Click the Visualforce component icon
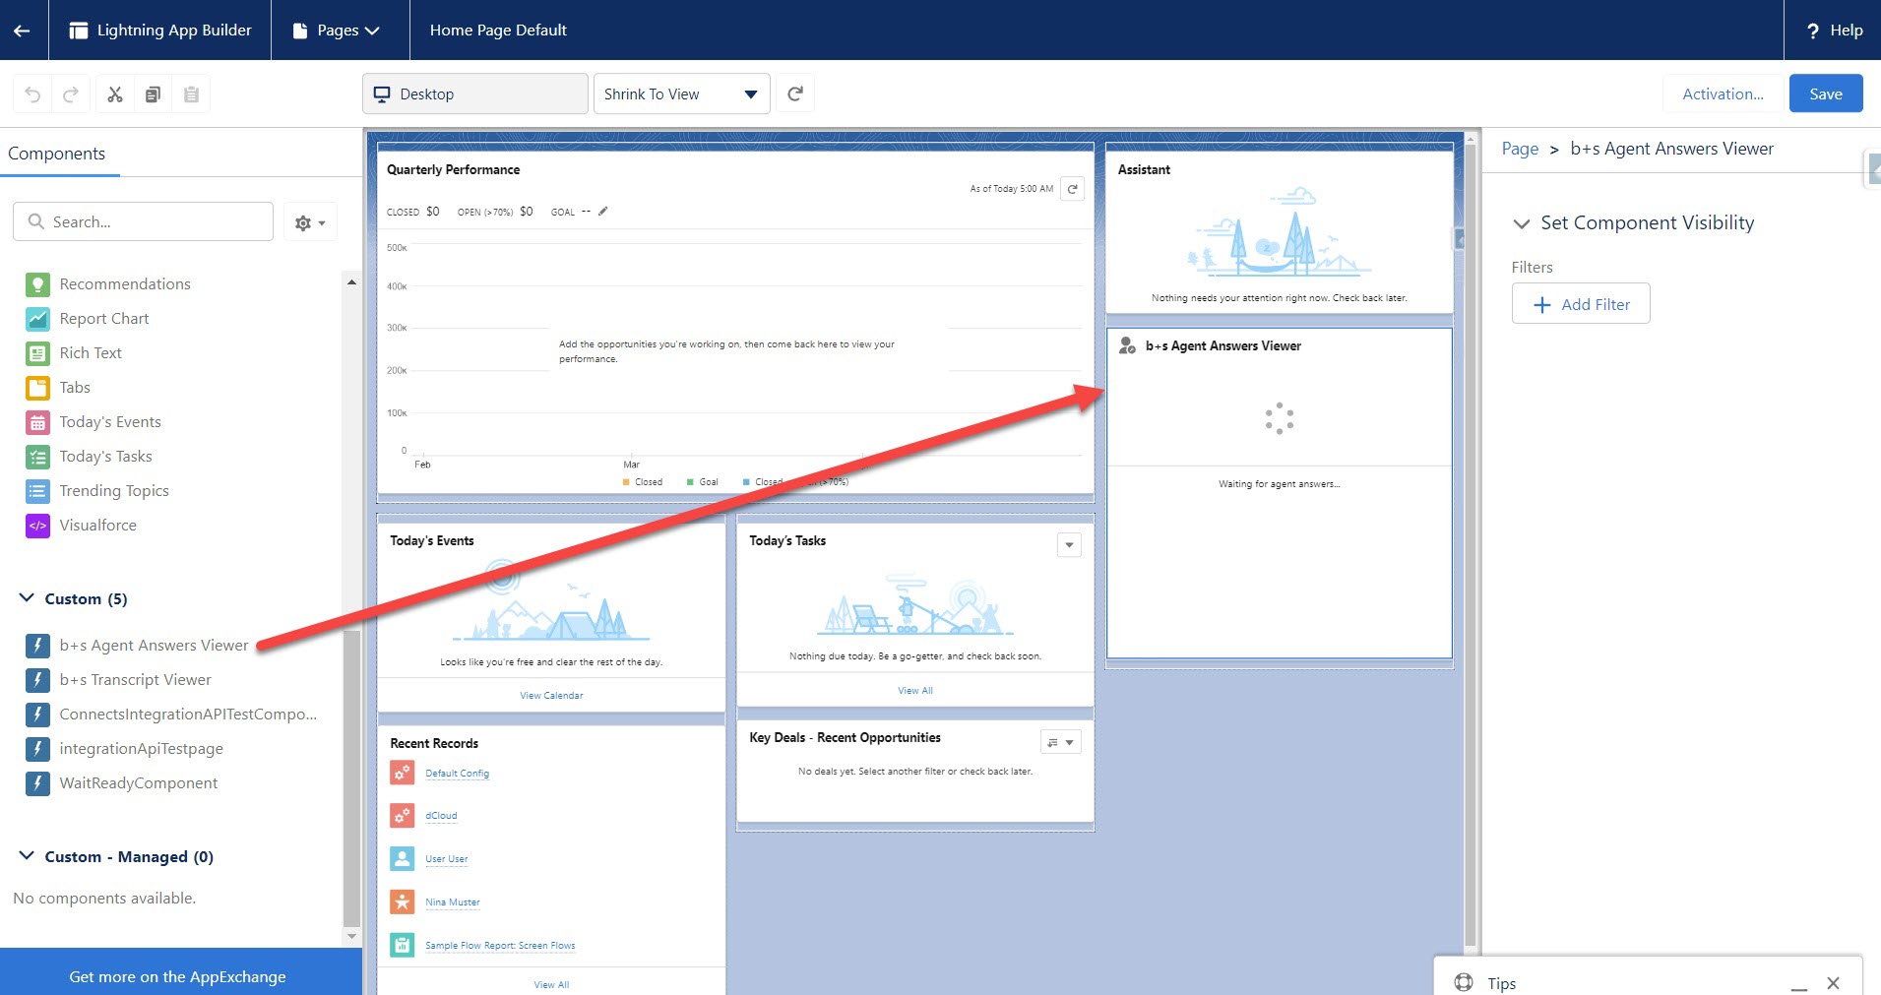This screenshot has width=1881, height=995. (37, 526)
